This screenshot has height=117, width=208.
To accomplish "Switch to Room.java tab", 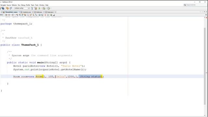I will pyautogui.click(x=50, y=12).
